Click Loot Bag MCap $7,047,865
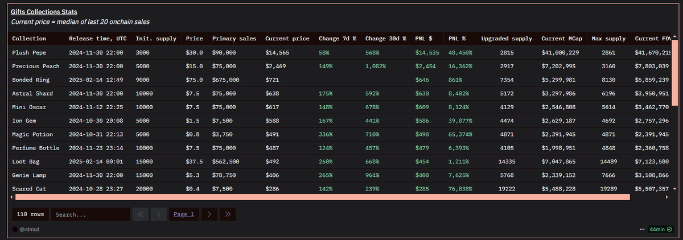The height and width of the screenshot is (240, 683). coord(560,162)
